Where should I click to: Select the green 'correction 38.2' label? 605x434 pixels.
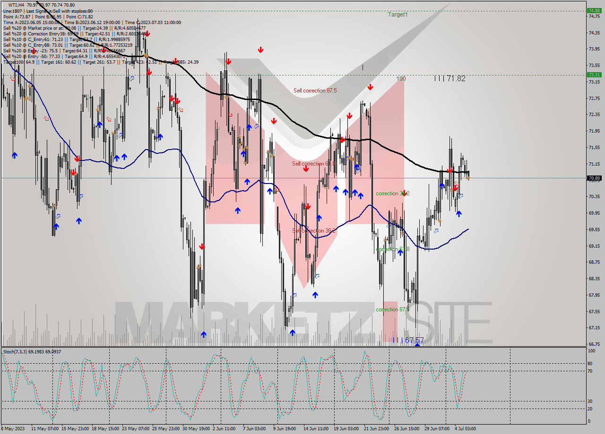392,193
